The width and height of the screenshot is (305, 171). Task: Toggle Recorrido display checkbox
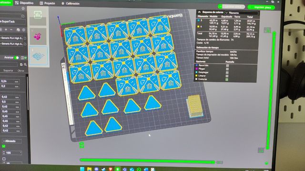[227, 66]
